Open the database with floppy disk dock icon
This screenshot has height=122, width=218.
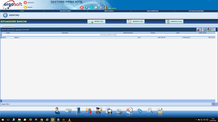109,111
